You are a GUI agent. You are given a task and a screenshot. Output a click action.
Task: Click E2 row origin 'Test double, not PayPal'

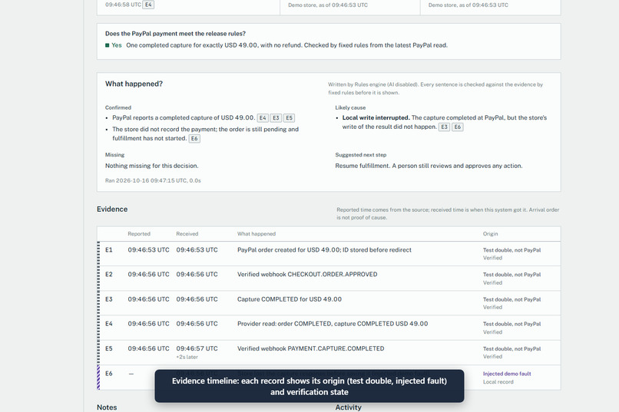pos(511,275)
